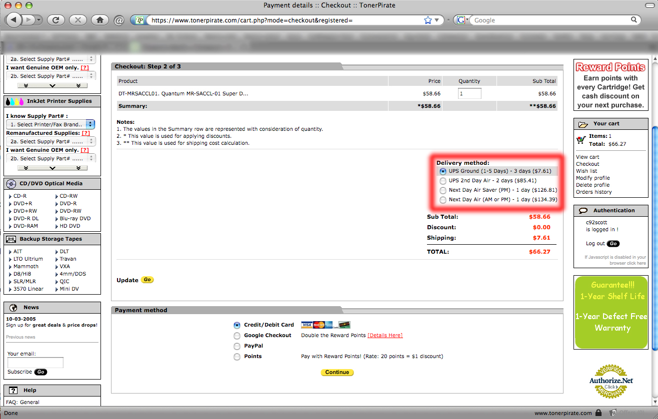Click the shopping cart icon beside Items
This screenshot has height=419, width=658.
(x=581, y=140)
